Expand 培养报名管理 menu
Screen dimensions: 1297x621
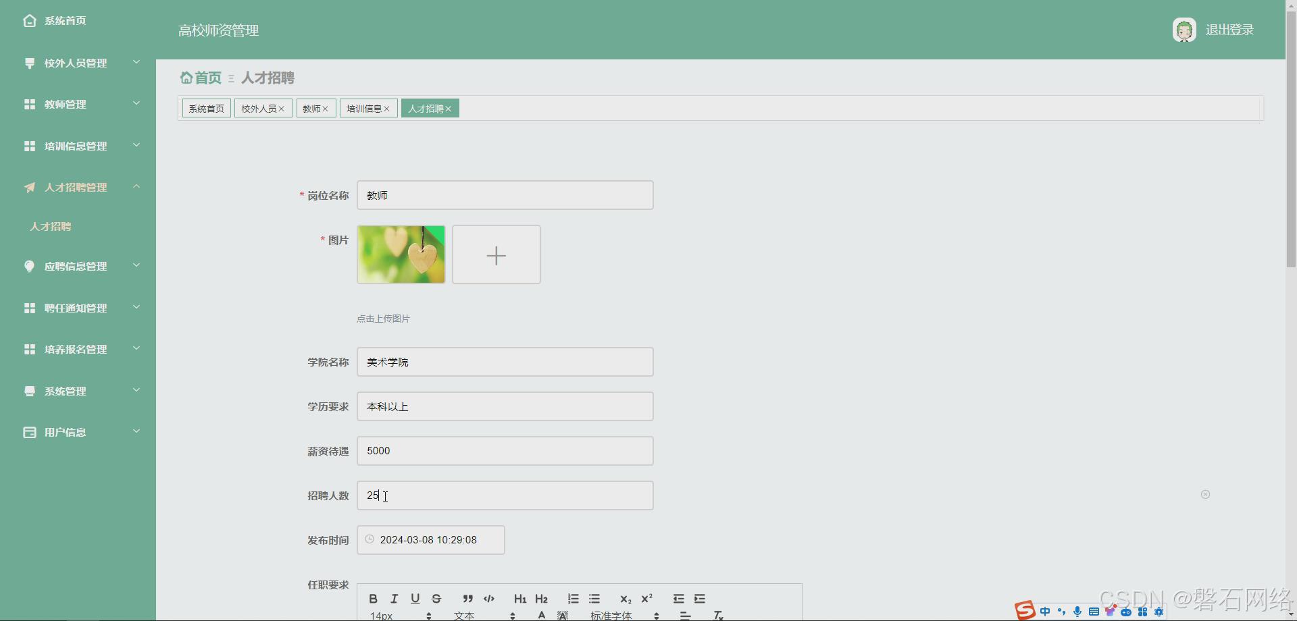click(78, 349)
